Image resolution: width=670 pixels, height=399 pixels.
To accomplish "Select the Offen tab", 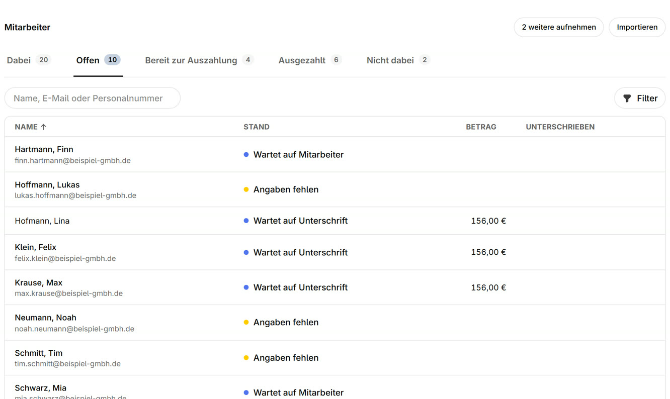I will click(x=98, y=60).
